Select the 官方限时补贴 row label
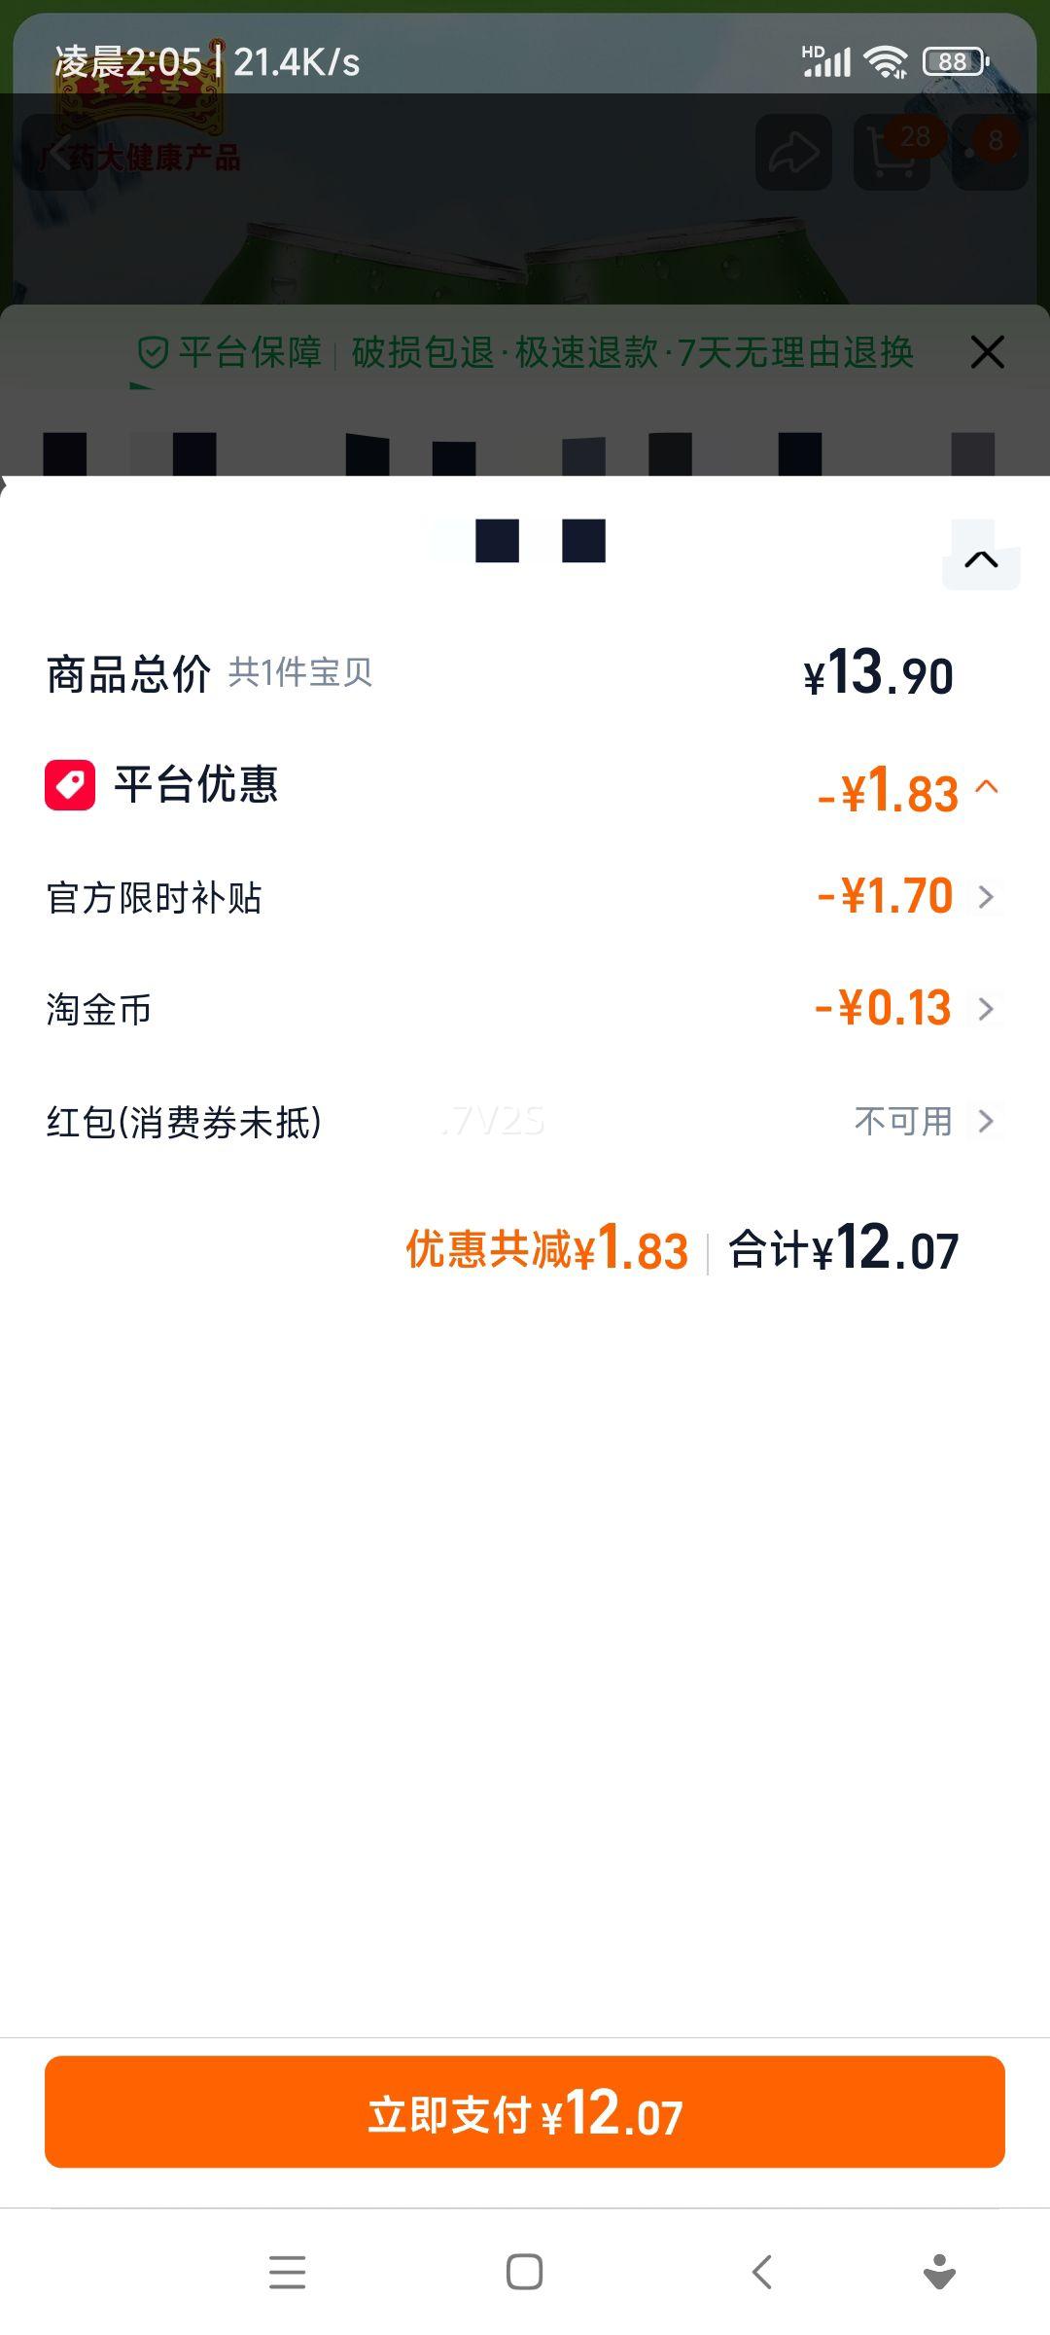This screenshot has height=2335, width=1050. [155, 897]
